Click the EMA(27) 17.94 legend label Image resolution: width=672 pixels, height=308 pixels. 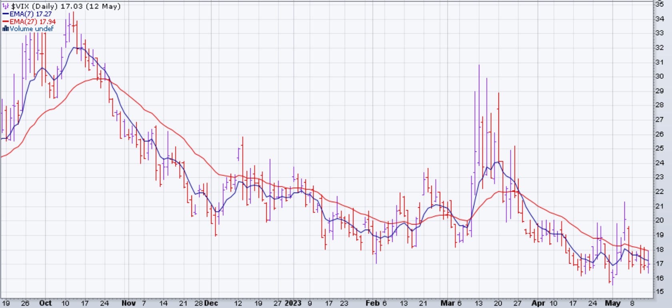tap(33, 22)
